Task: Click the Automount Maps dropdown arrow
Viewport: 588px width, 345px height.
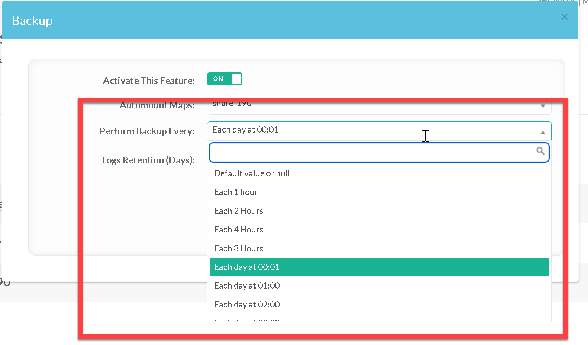Action: pyautogui.click(x=543, y=106)
